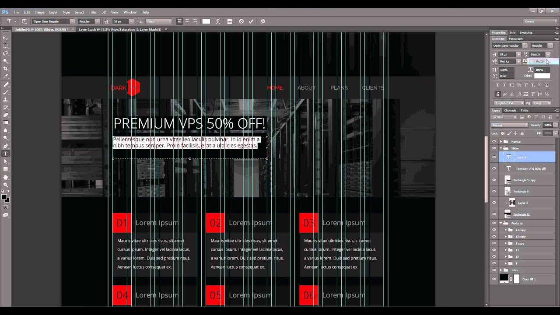Screen dimensions: 560x315
Task: Enable Lock all icon in Layers panel
Action: point(522,133)
